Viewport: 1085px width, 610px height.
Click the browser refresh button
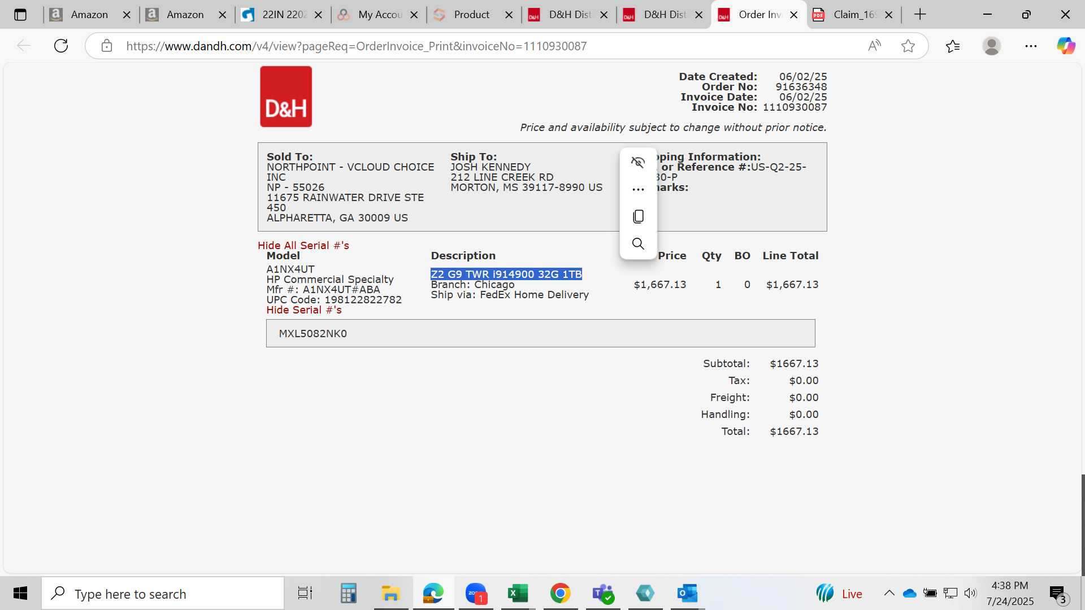[x=61, y=46]
